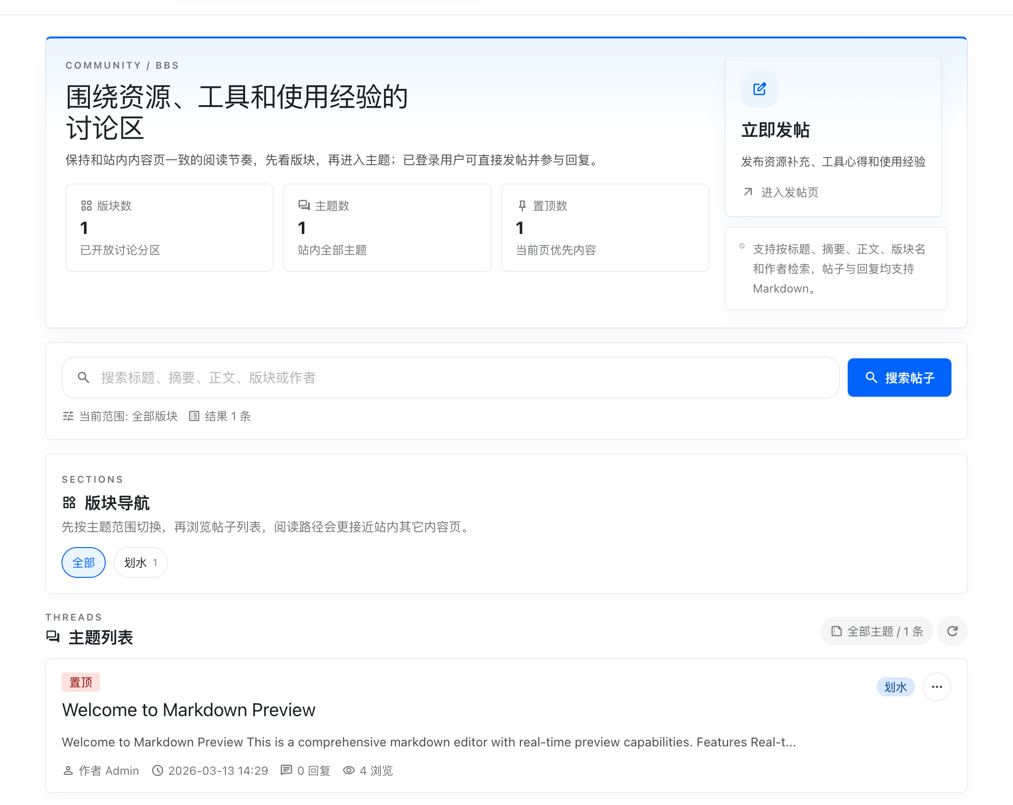Viewport: 1013px width, 805px height.
Task: Click the blue 划水 tag on thread
Action: click(895, 687)
